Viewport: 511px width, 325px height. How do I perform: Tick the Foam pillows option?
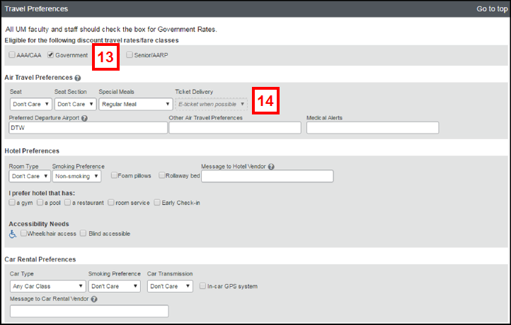(113, 175)
